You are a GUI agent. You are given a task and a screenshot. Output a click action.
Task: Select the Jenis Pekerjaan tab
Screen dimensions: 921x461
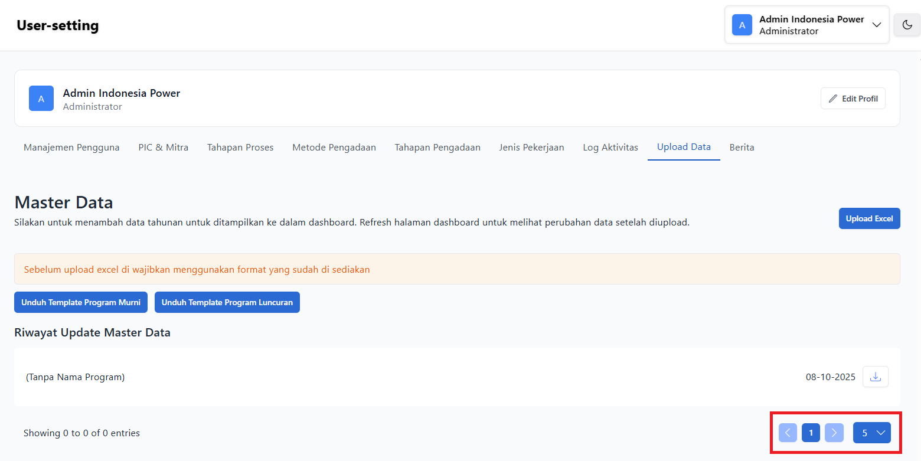coord(531,148)
